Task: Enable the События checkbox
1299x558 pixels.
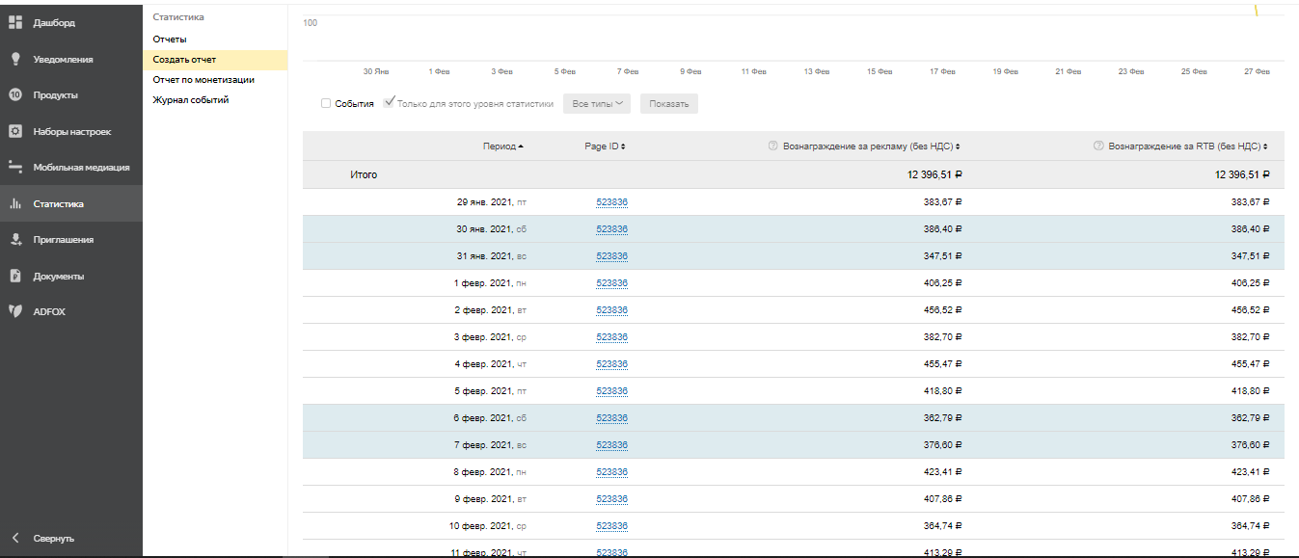Action: 326,103
